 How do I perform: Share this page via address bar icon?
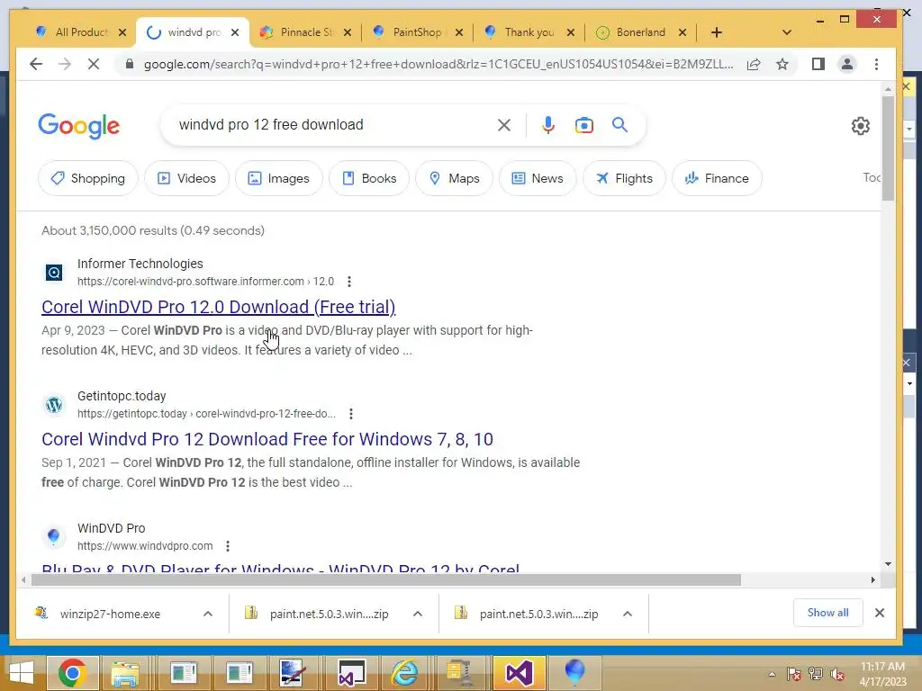click(754, 64)
